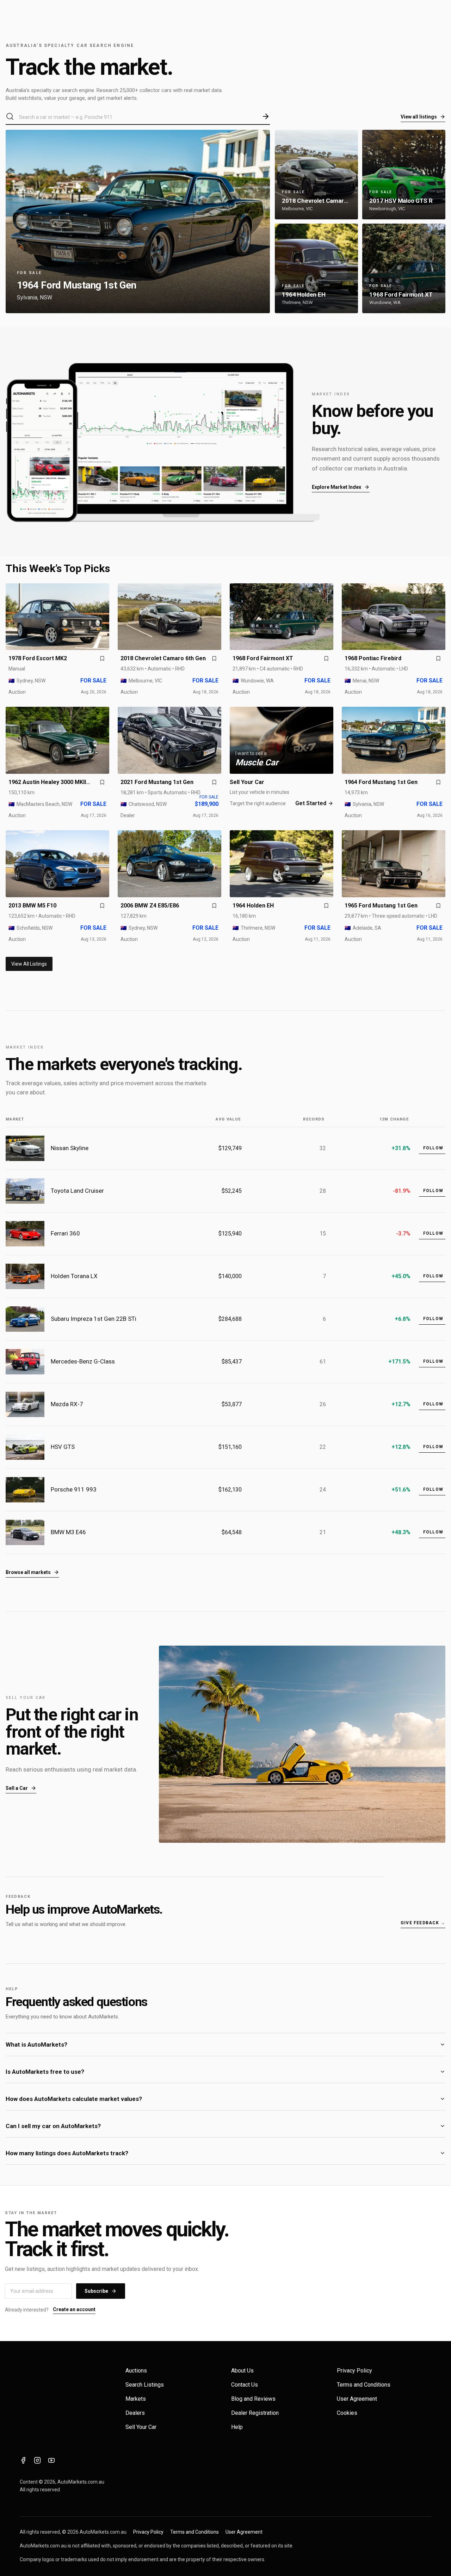Open the Cookies footer link
451x2576 pixels.
click(x=347, y=2413)
